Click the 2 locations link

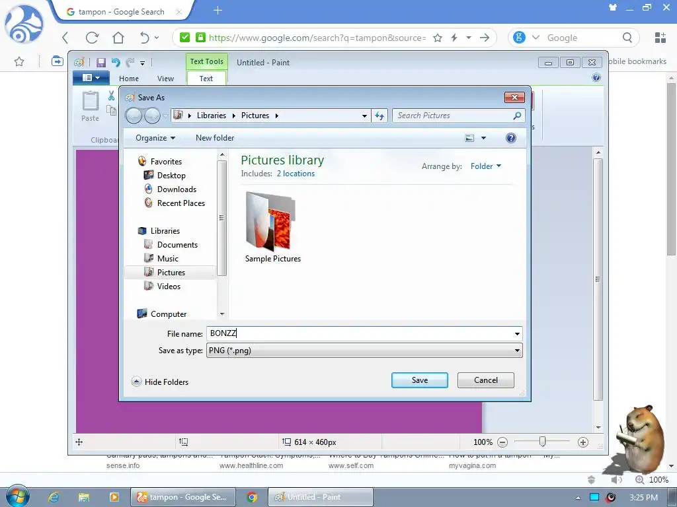(x=296, y=174)
